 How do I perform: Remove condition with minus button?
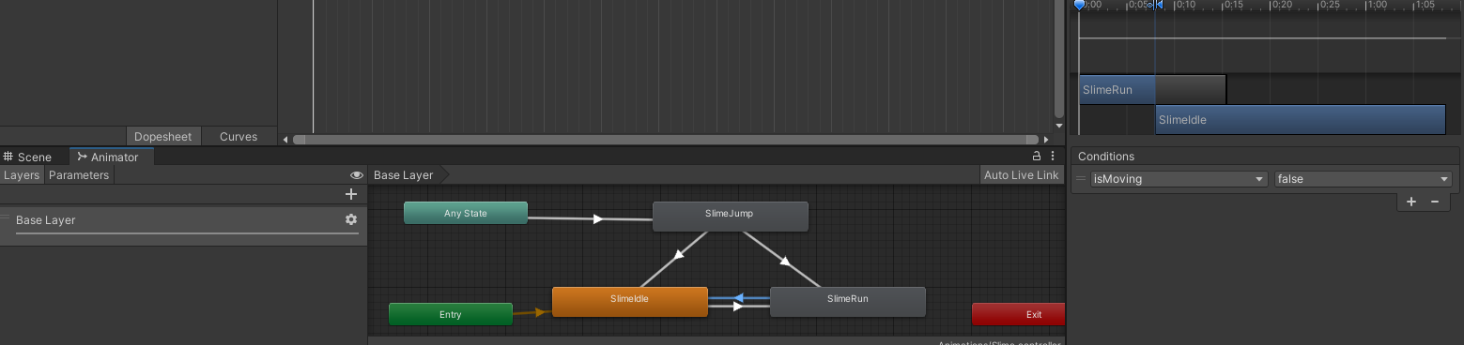(x=1434, y=202)
